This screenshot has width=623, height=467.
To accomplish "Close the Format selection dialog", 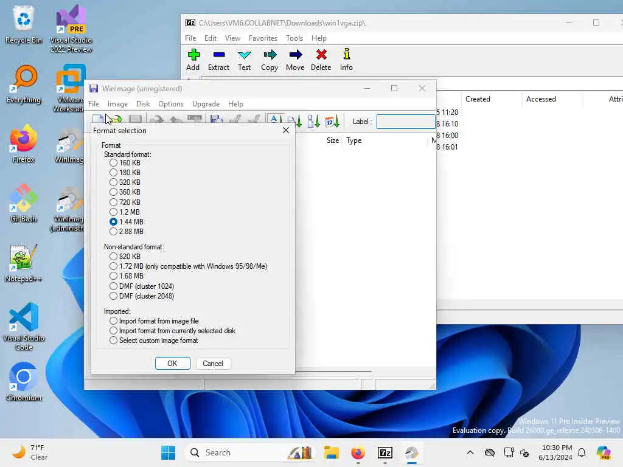I will coord(286,130).
